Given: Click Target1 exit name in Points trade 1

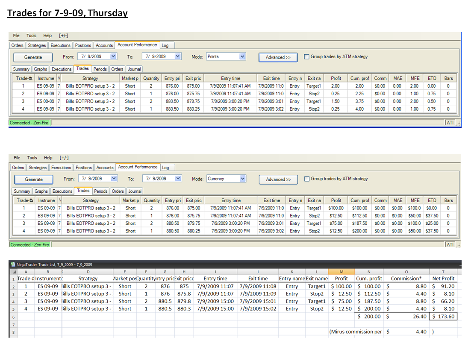Looking at the screenshot, I should (314, 86).
